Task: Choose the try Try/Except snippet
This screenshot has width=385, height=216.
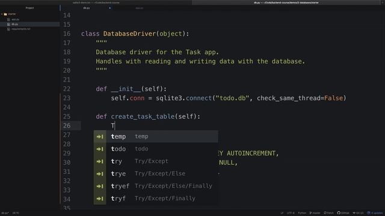Action: coord(156,161)
